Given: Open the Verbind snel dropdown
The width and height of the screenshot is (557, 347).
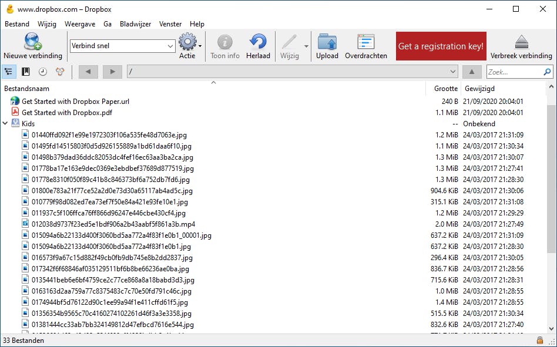Looking at the screenshot, I should (x=170, y=46).
